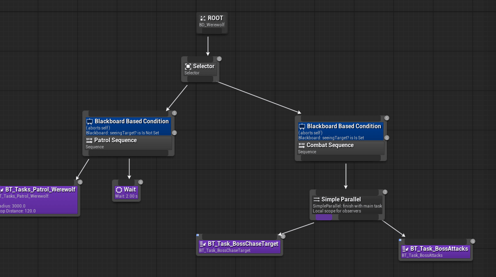This screenshot has height=277, width=496.
Task: Click the Simple Parallel purple main-task output pin
Action: 324,217
